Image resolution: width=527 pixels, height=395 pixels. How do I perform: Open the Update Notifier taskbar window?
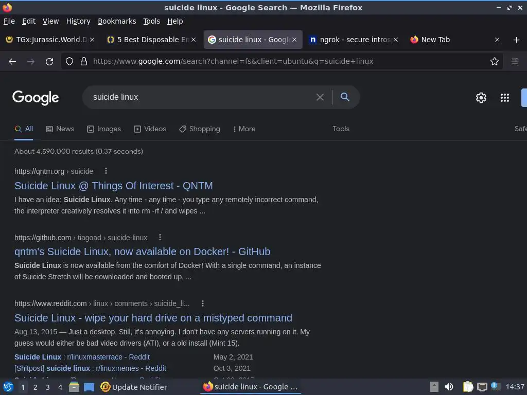click(x=134, y=387)
